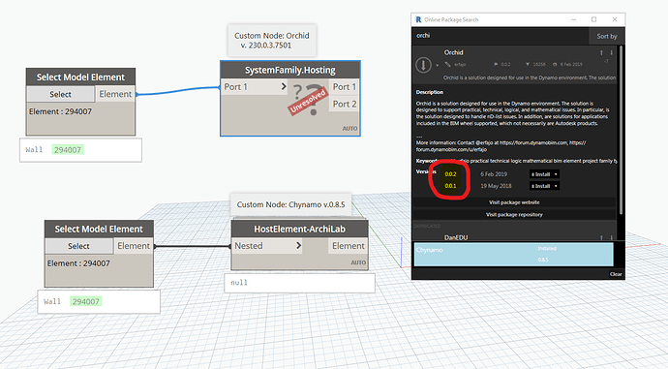The height and width of the screenshot is (369, 668).
Task: Upvote the DanEDU package with the up arrow
Action: tap(601, 237)
